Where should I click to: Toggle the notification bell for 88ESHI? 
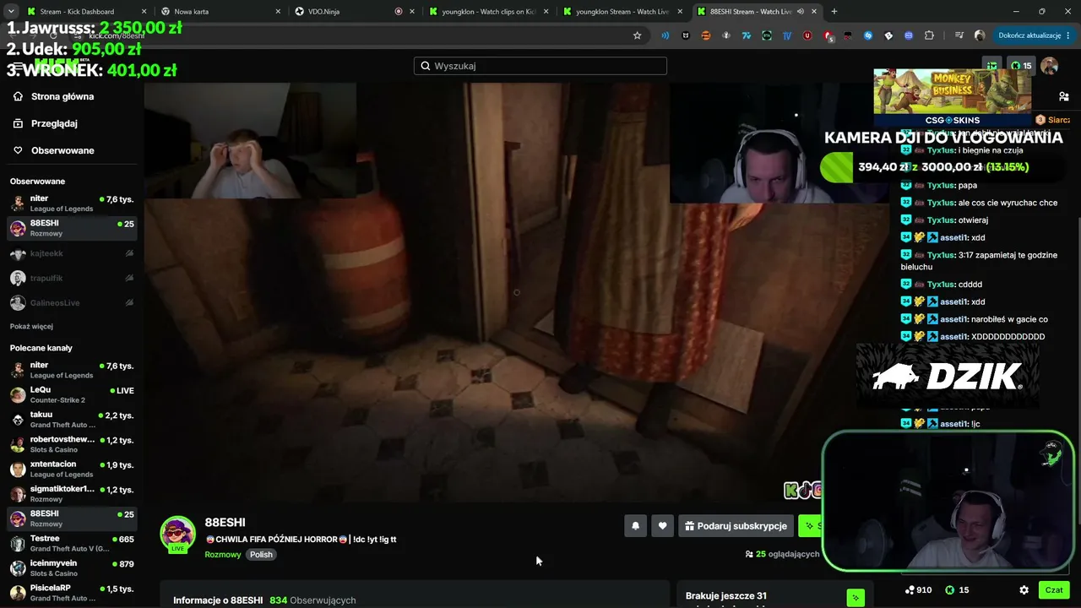(x=635, y=526)
